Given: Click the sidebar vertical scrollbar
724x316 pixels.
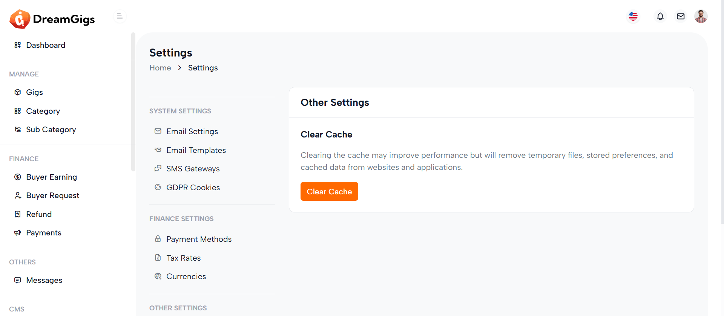Looking at the screenshot, I should [133, 102].
